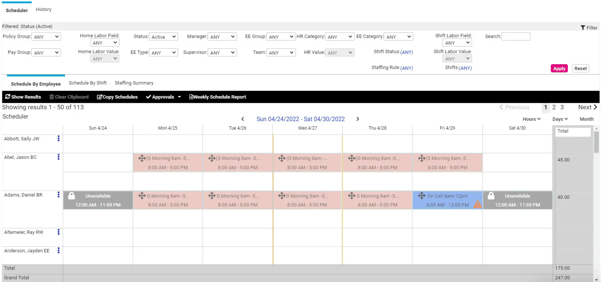Click Copy Schedules in the toolbar
Screen dimensions: 601x282
click(117, 97)
